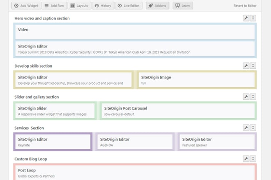Select the Video widget

coord(135,32)
